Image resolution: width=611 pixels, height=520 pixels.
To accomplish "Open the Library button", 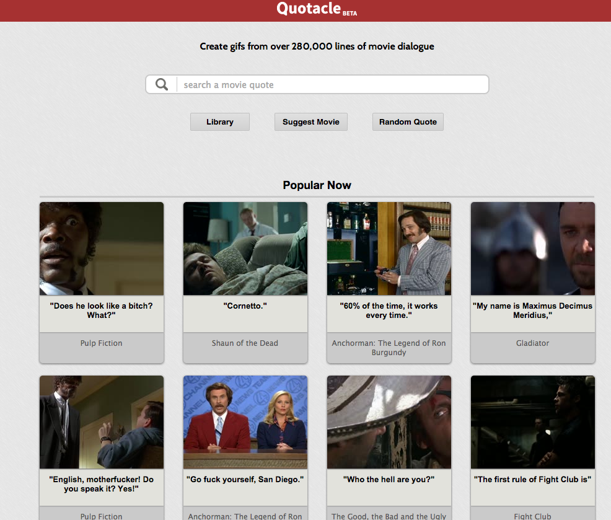I will pyautogui.click(x=220, y=122).
